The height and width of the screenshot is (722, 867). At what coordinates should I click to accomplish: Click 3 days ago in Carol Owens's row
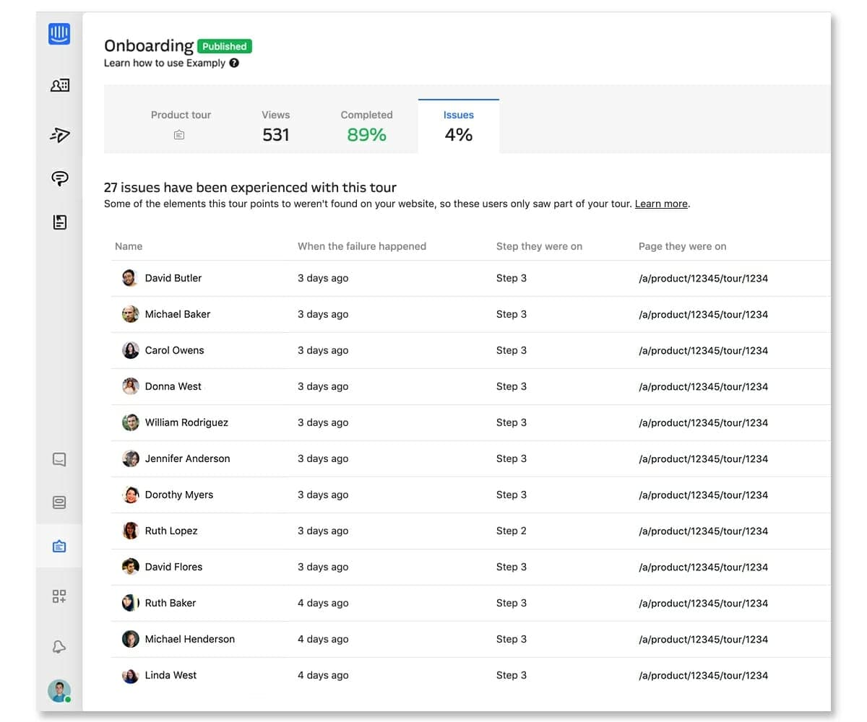point(323,350)
